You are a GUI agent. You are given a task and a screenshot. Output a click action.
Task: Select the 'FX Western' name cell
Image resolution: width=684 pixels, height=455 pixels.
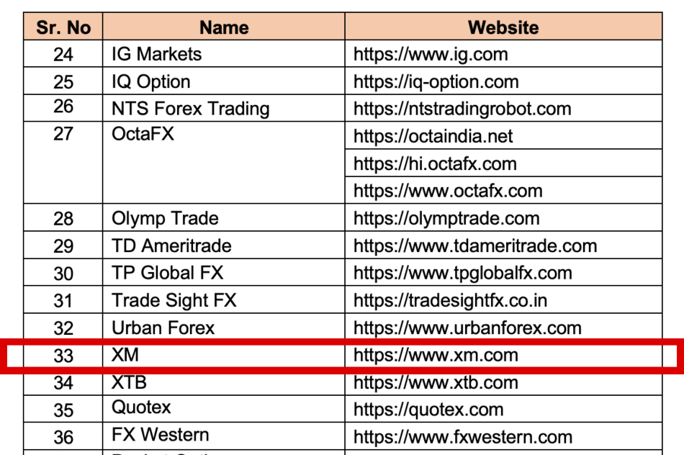(x=224, y=437)
